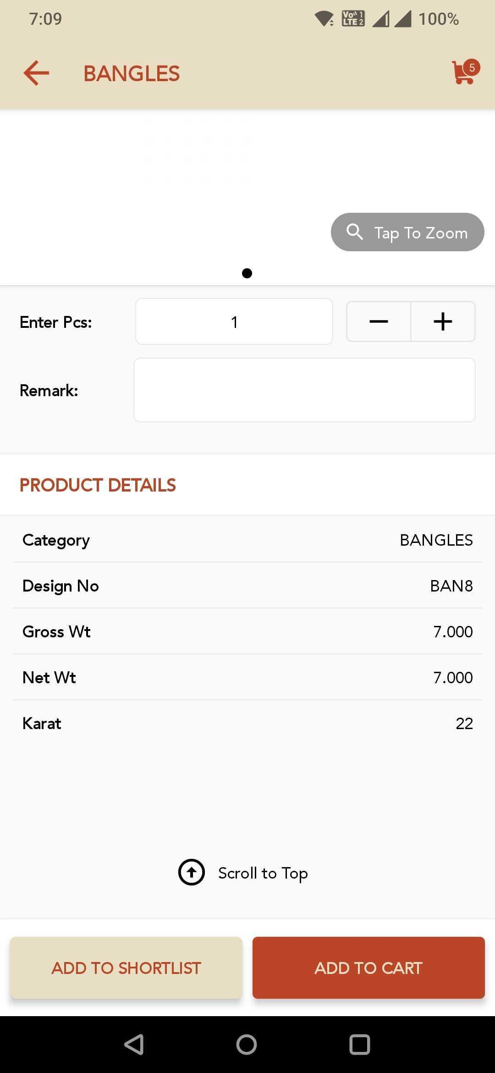Increase pieces with the plus button
This screenshot has width=495, height=1073.
443,321
